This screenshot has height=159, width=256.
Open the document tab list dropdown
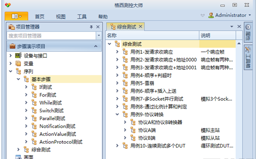232,26
